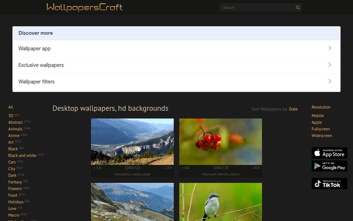Expand the Wallpaper app chevron arrow
This screenshot has height=221, width=353.
coord(330,48)
